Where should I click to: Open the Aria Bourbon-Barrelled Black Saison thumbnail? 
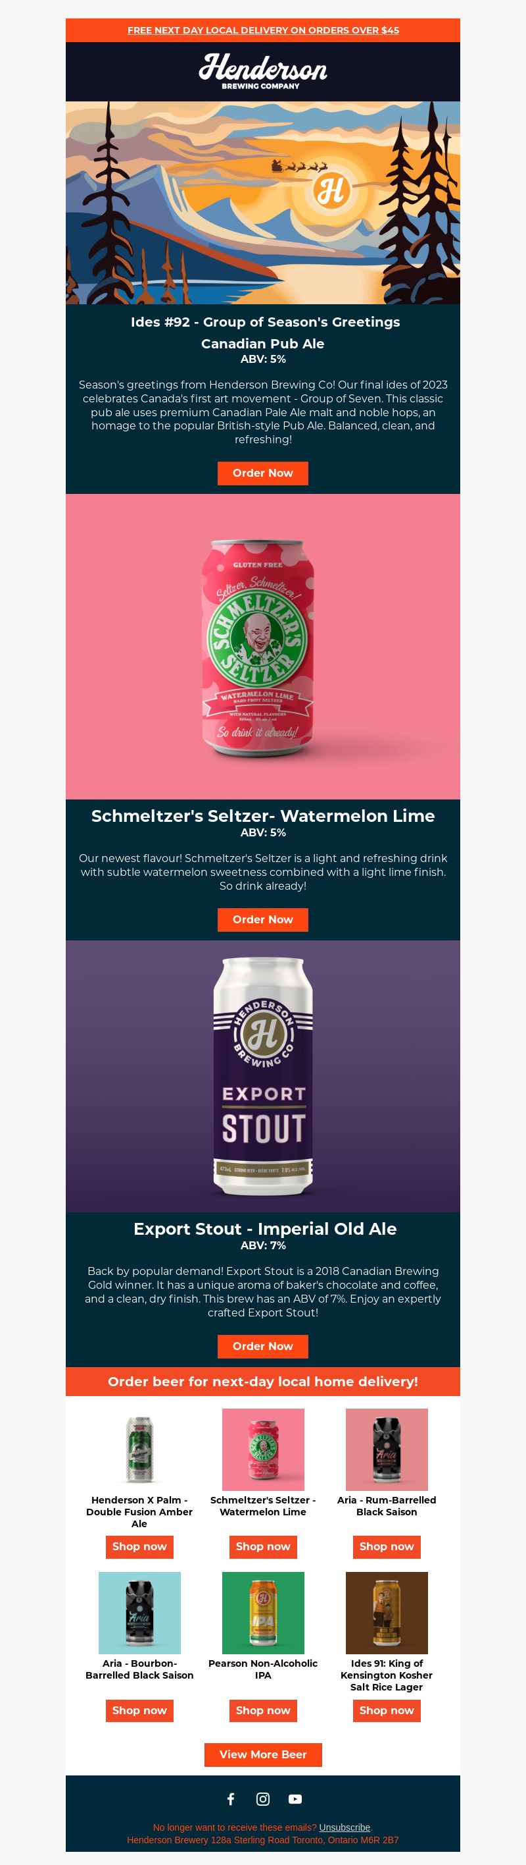coord(139,1612)
